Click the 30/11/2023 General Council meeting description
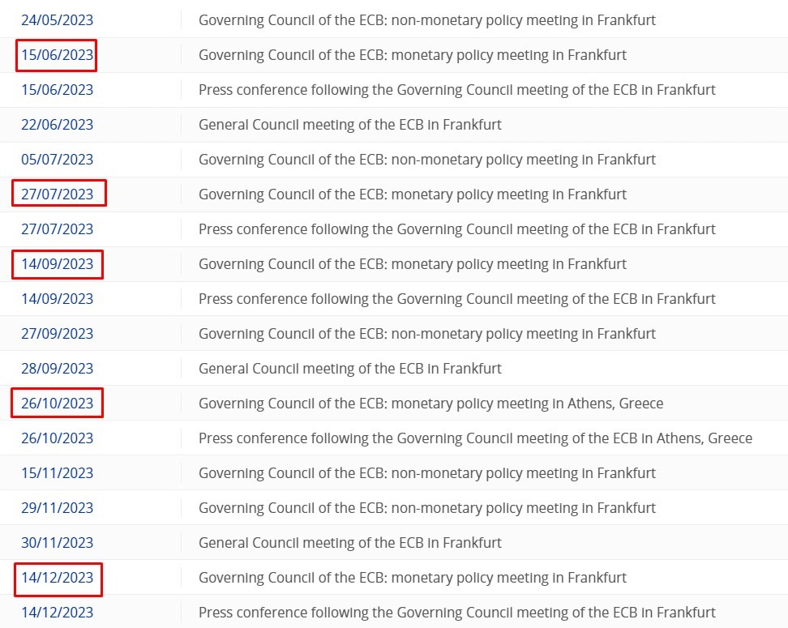The width and height of the screenshot is (788, 628). coord(350,543)
